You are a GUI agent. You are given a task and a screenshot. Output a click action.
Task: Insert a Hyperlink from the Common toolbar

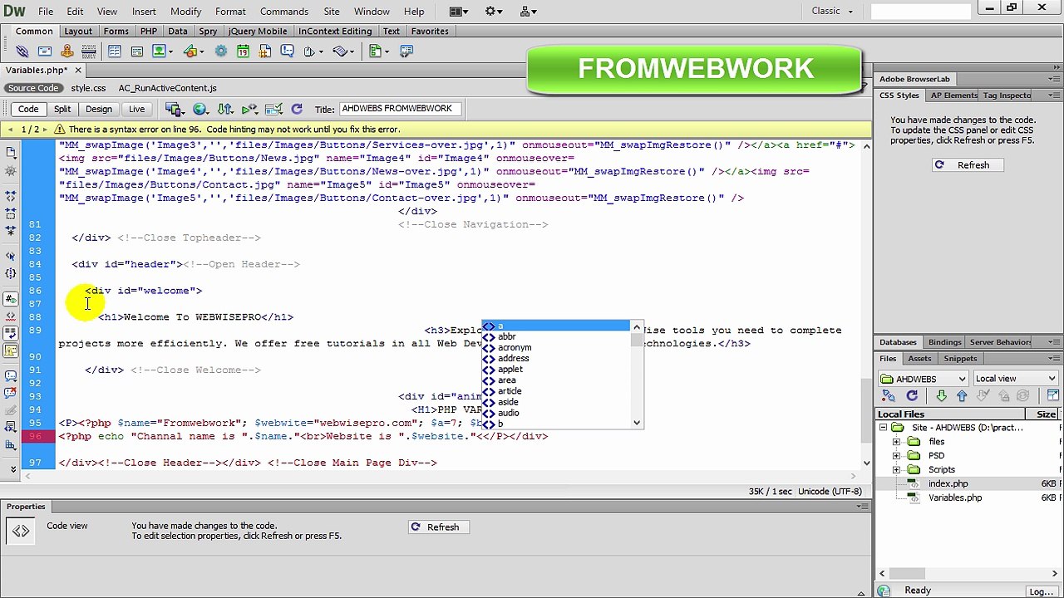coord(22,51)
